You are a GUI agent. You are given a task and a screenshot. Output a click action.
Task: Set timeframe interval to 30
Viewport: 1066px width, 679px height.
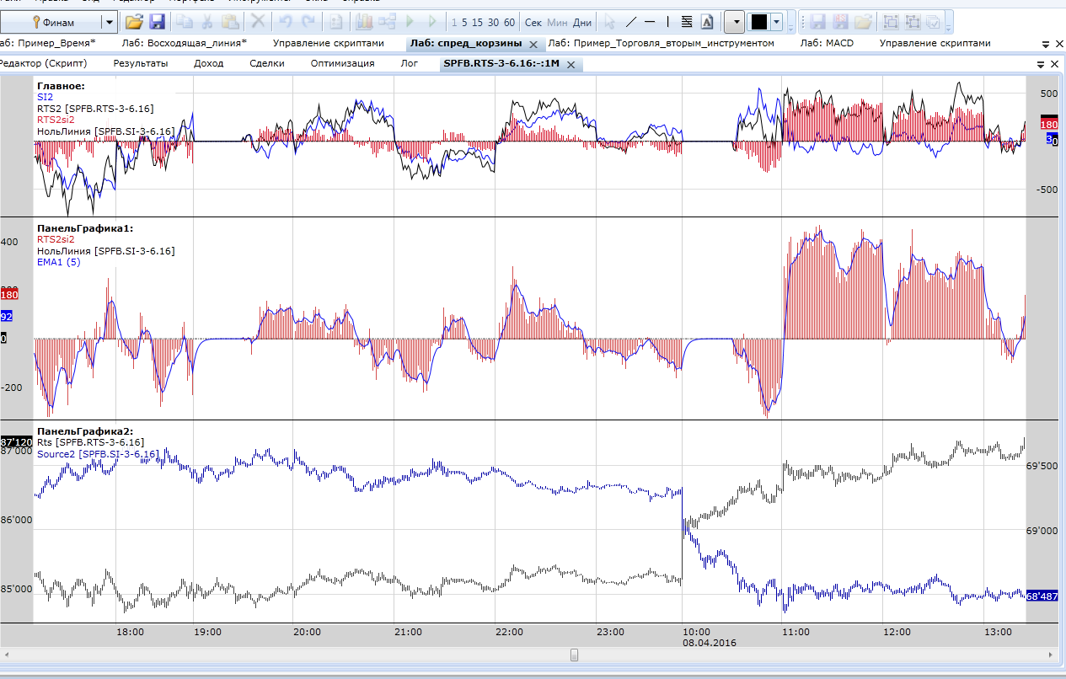tap(493, 23)
